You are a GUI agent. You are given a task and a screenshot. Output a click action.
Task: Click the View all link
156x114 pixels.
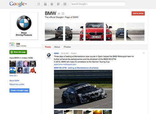click(13, 75)
